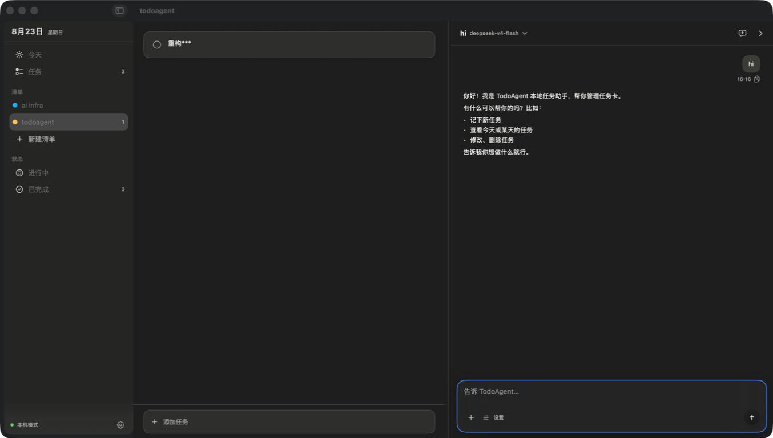Collapse chat panel with right chevron
773x438 pixels.
pyautogui.click(x=760, y=33)
